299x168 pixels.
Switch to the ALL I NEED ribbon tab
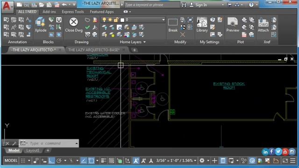pos(27,12)
